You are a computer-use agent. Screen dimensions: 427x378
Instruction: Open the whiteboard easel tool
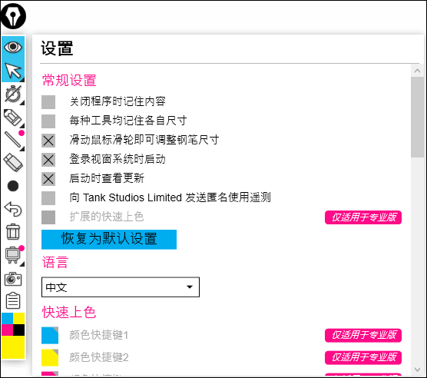(x=13, y=255)
